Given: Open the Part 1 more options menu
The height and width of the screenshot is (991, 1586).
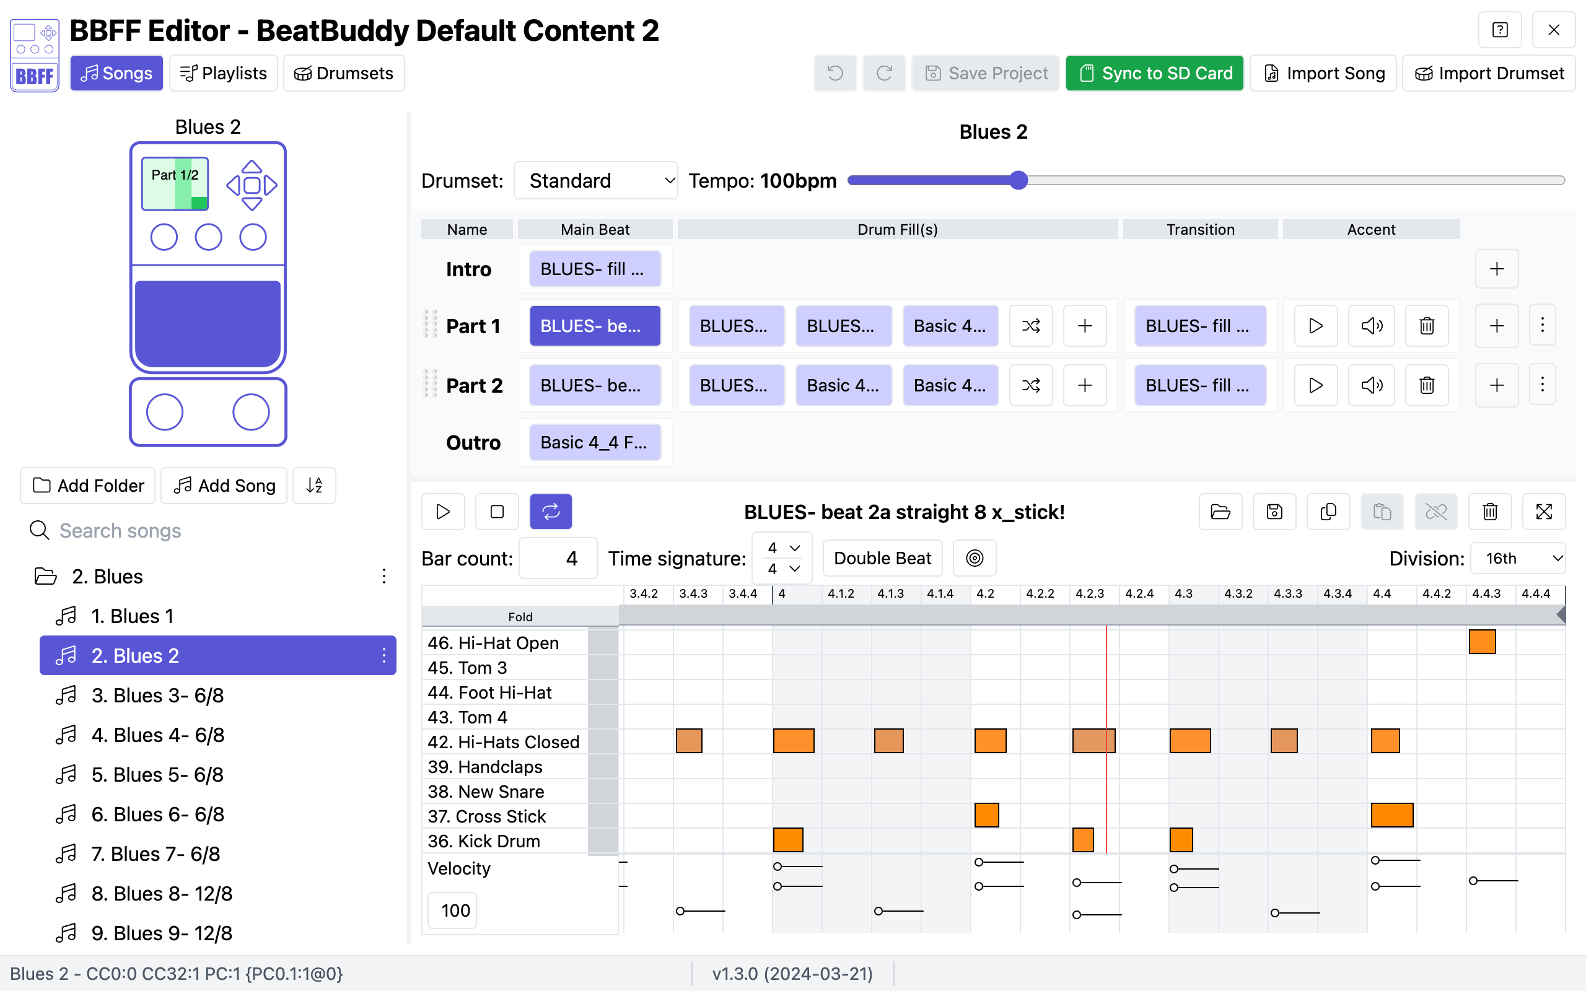Looking at the screenshot, I should pos(1542,325).
